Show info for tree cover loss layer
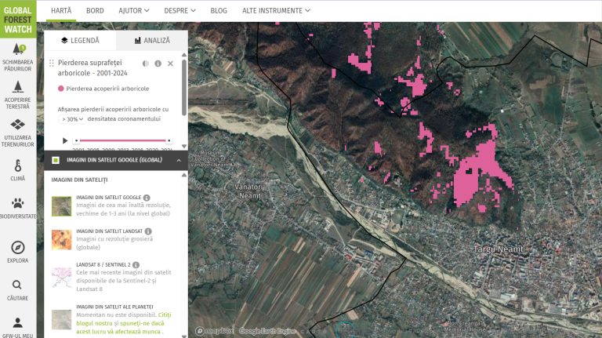 point(158,64)
